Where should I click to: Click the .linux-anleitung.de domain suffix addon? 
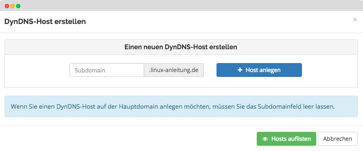(x=174, y=70)
